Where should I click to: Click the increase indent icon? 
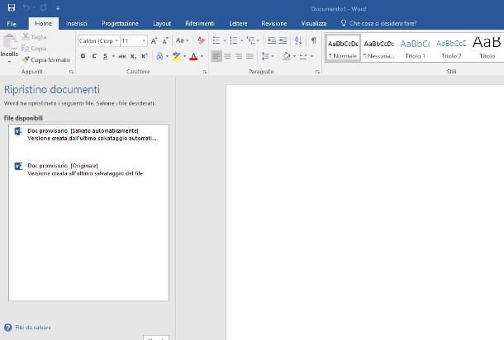coord(283,40)
